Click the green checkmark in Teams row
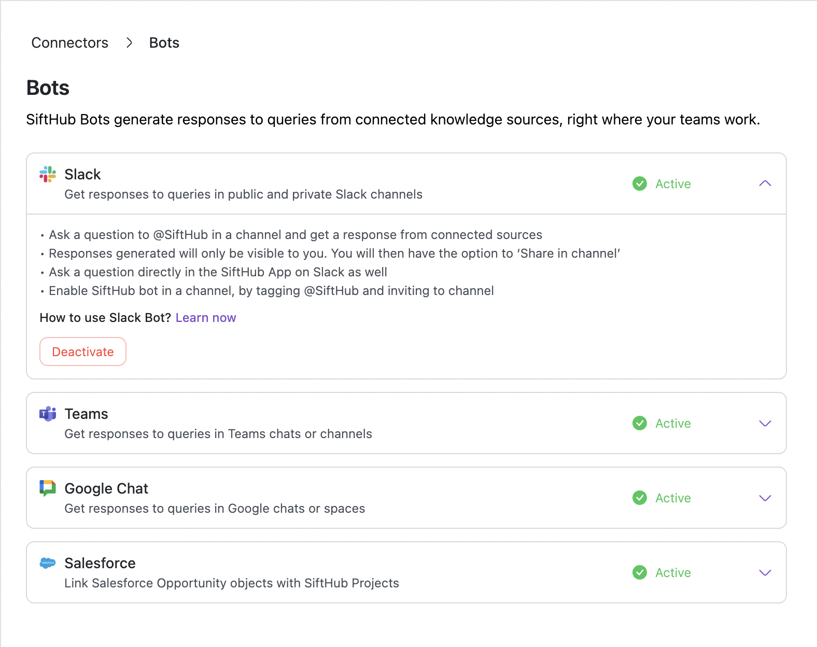The height and width of the screenshot is (647, 817). tap(640, 423)
